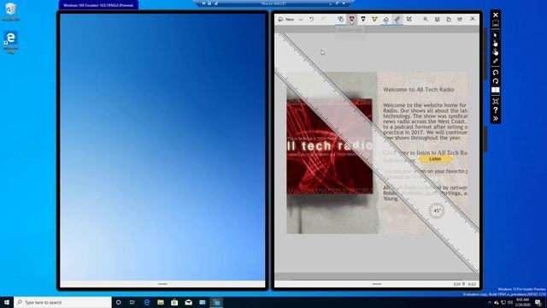Screen dimensions: 547x308
Task: Open Task View from the taskbar
Action: 132,302
